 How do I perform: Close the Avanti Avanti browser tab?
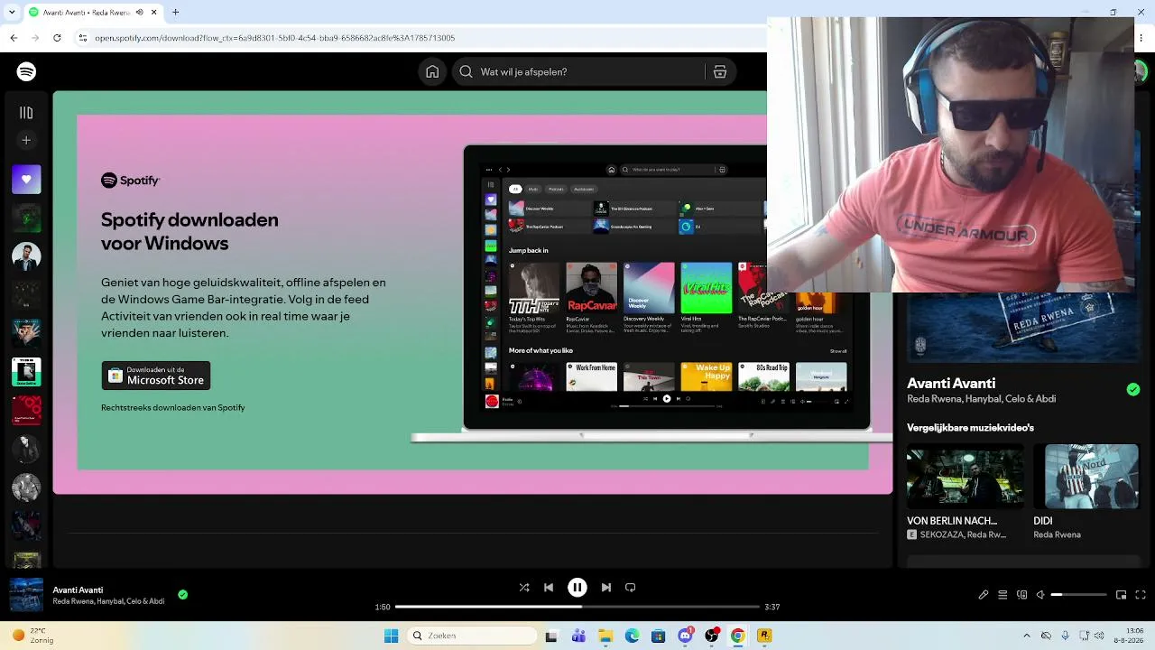(155, 13)
